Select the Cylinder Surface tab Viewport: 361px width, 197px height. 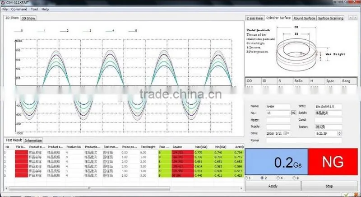point(278,18)
